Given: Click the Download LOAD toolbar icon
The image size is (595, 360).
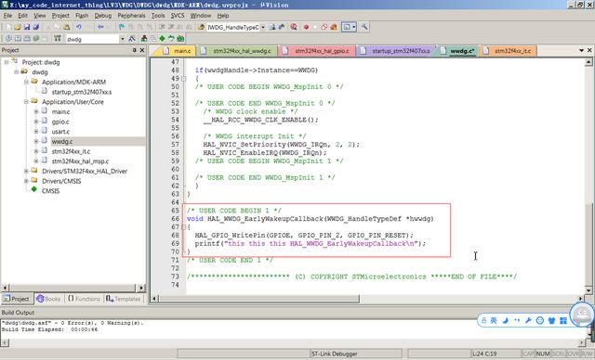Looking at the screenshot, I should click(x=58, y=39).
